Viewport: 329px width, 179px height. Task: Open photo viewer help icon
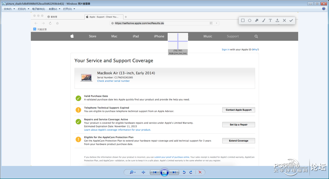[324, 9]
